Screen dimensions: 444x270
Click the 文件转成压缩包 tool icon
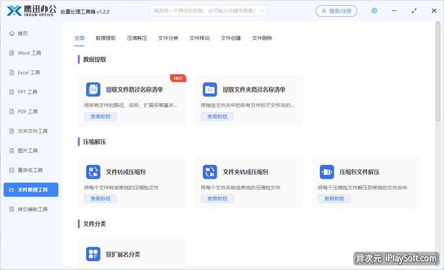(93, 172)
